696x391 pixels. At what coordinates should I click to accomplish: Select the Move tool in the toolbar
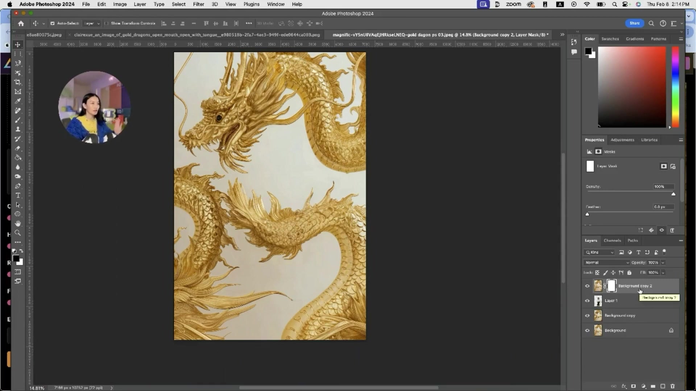pyautogui.click(x=18, y=45)
